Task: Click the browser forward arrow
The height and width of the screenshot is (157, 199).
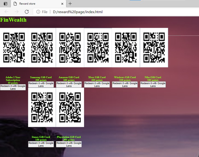Action: 16,12
